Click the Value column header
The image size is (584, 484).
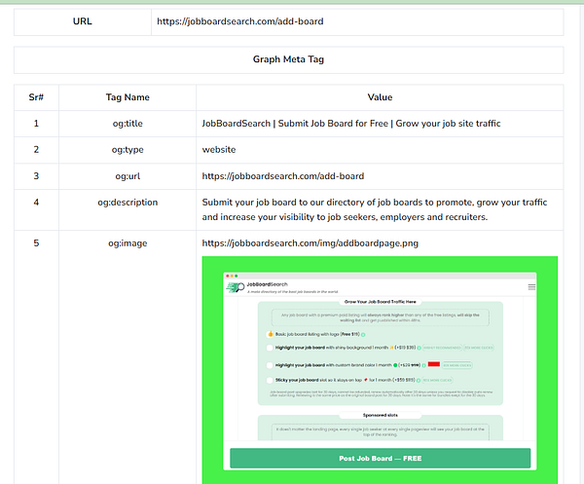pyautogui.click(x=380, y=97)
